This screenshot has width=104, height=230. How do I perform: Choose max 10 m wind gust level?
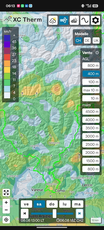coord(91,90)
